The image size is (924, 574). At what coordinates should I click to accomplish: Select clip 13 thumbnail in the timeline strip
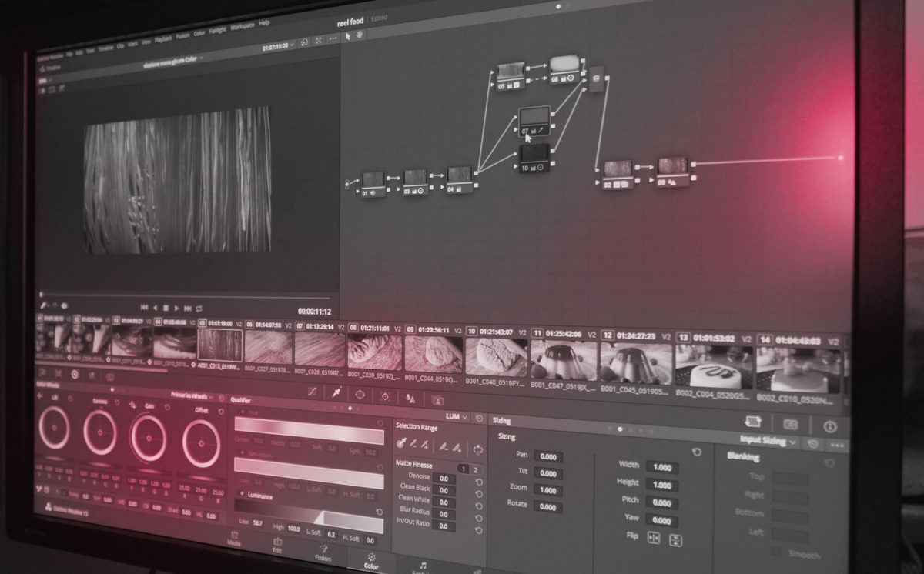click(x=714, y=366)
